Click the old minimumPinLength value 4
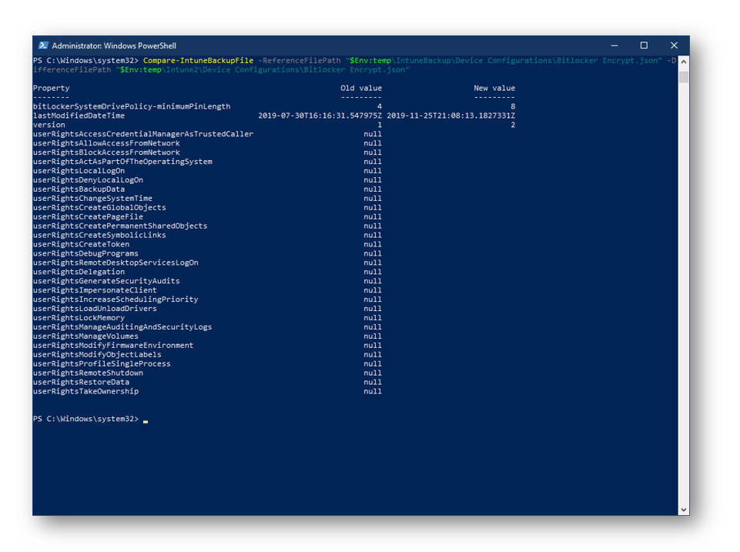Screen dimensions: 740x552 [380, 106]
